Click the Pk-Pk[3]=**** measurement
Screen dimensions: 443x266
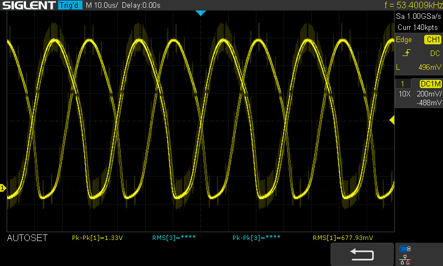click(x=256, y=238)
